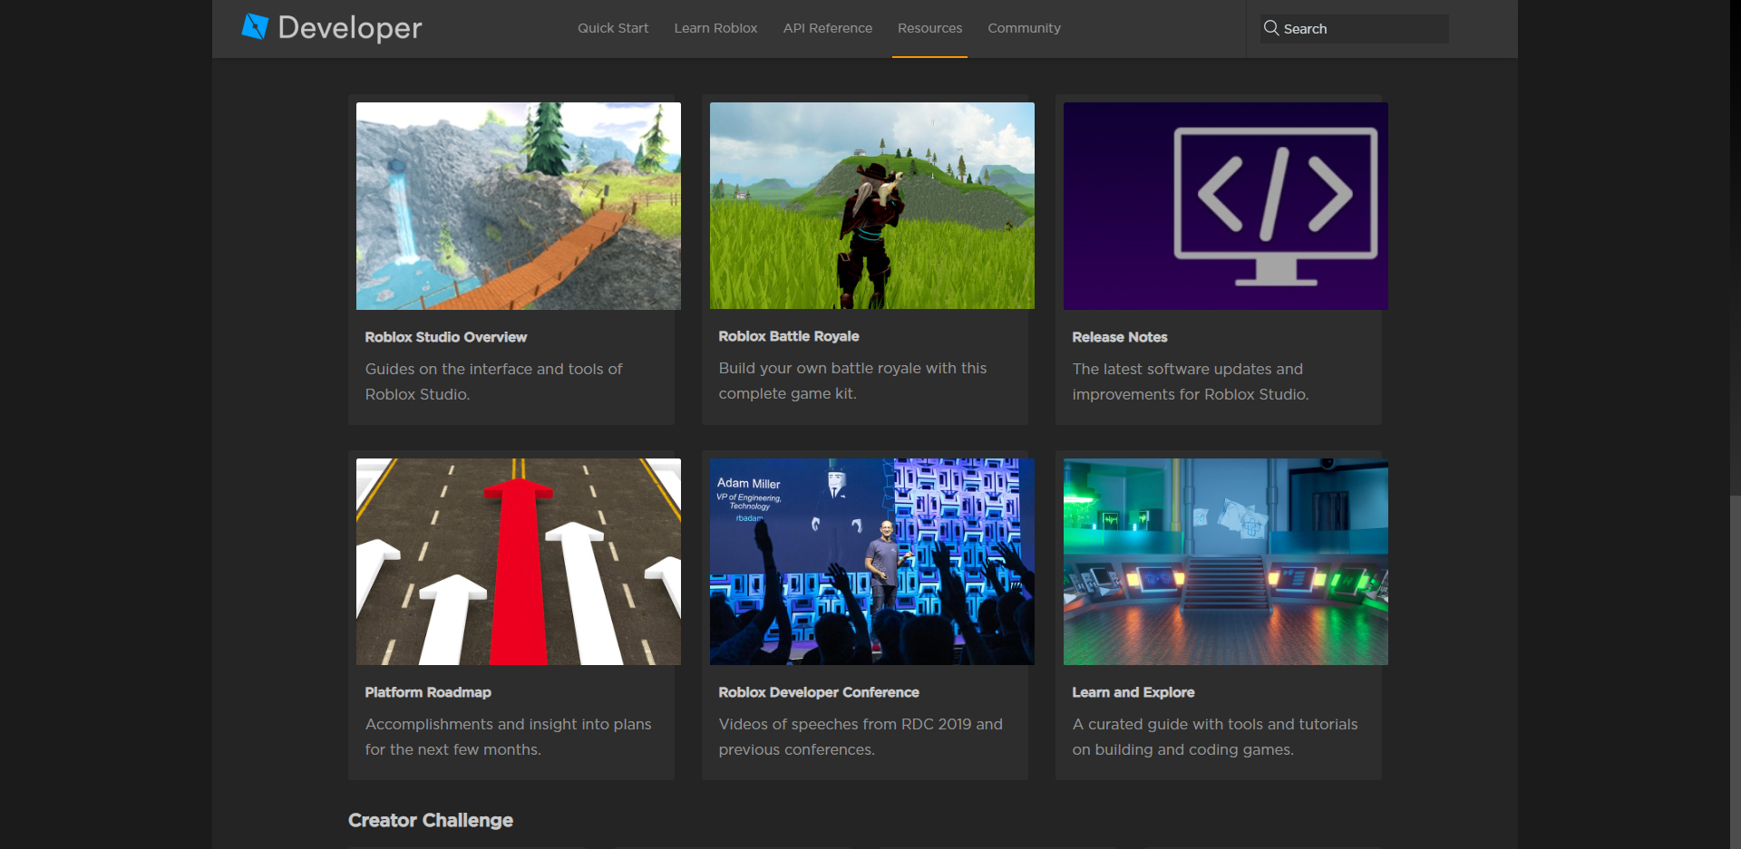Navigate to the API Reference section
Image resolution: width=1741 pixels, height=849 pixels.
[x=827, y=28]
